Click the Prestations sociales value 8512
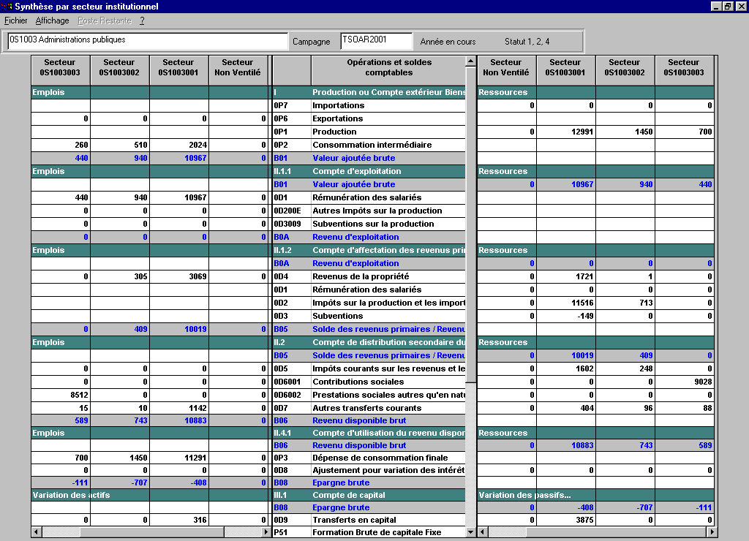Viewport: 749px width, 541px height. point(60,395)
